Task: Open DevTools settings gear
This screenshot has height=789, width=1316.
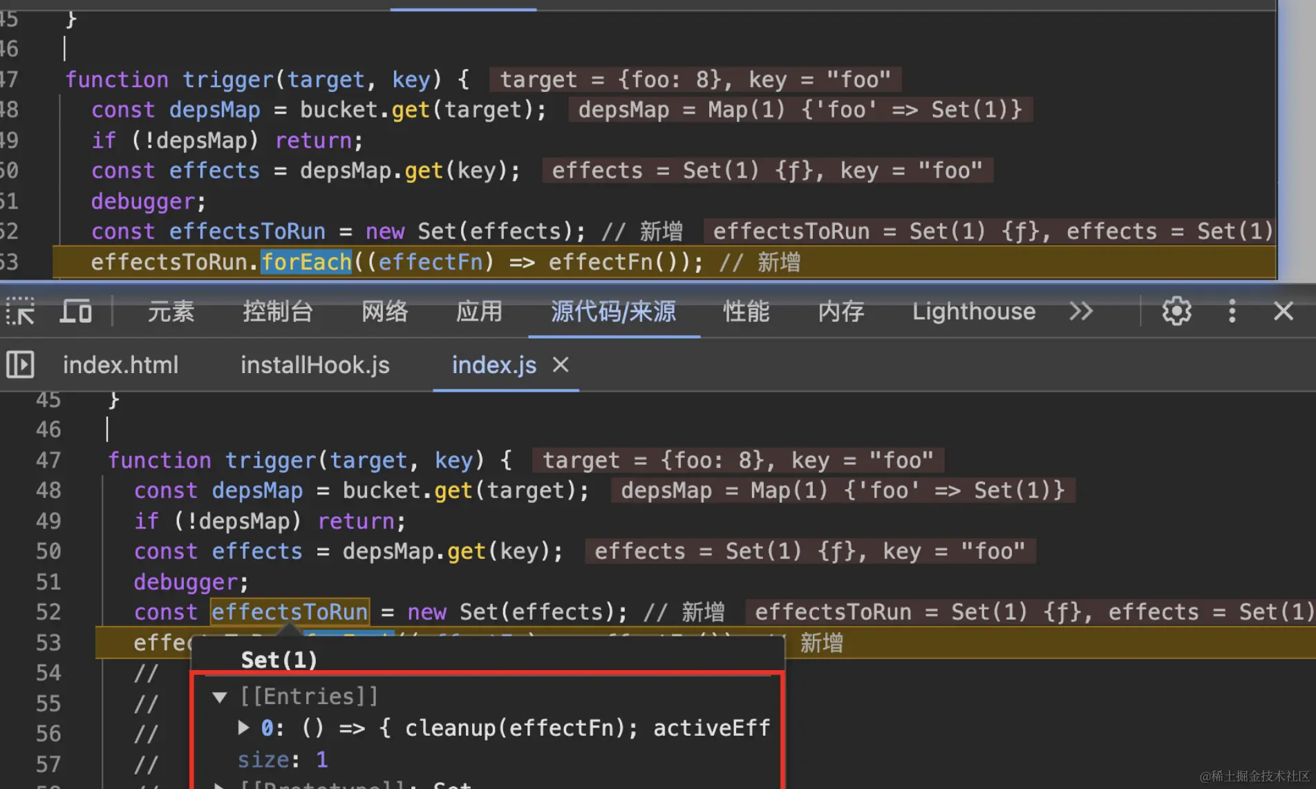Action: click(x=1176, y=312)
